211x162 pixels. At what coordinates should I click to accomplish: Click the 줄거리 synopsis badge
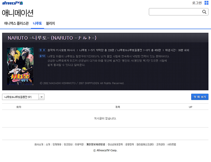pos(42,56)
